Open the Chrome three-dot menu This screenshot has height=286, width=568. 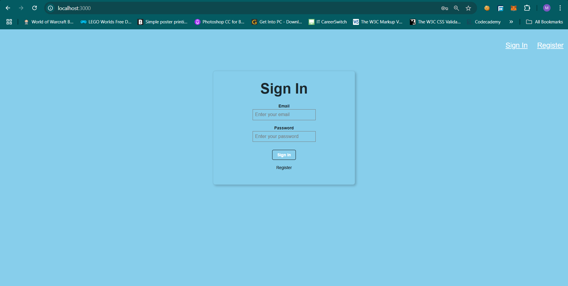pos(560,8)
